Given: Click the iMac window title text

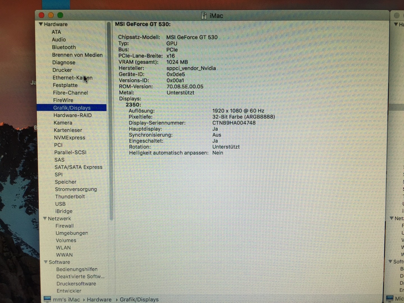Looking at the screenshot, I should [x=216, y=16].
